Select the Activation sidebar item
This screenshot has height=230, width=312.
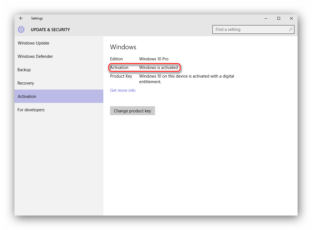point(59,97)
